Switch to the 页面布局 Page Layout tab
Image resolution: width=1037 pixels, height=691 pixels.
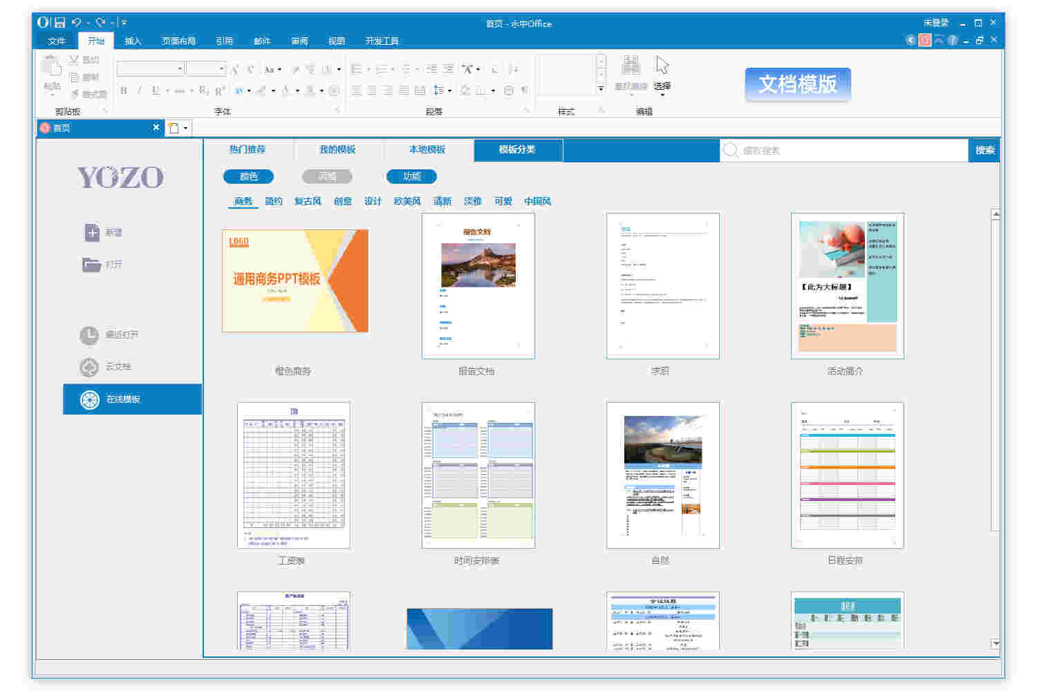coord(178,41)
